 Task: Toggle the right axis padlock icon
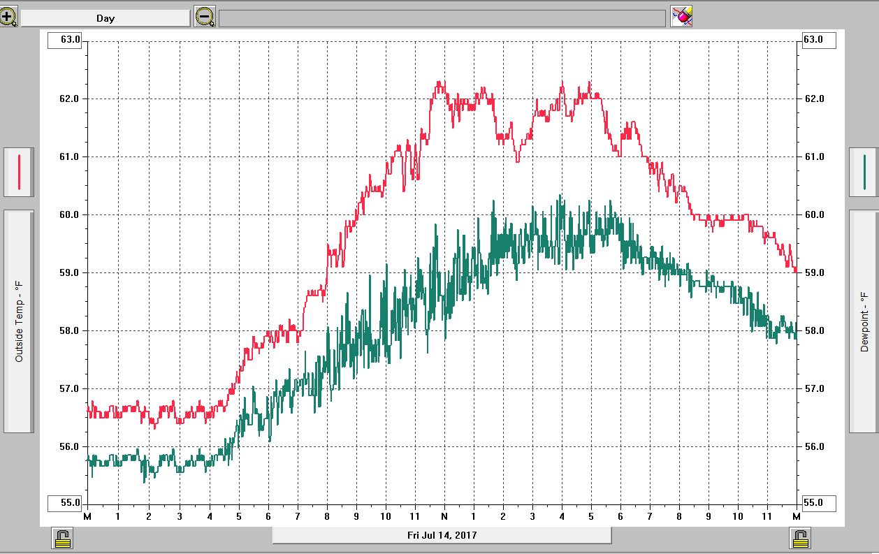point(801,538)
